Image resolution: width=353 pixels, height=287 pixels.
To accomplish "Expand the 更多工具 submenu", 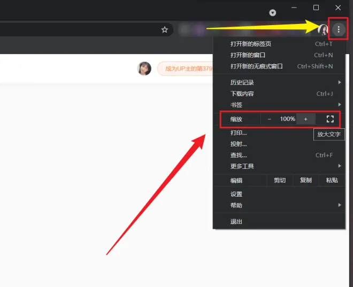I will [x=279, y=166].
